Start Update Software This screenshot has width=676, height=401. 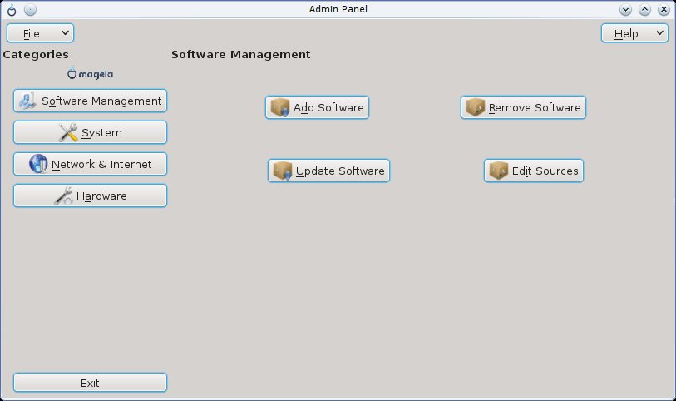point(328,171)
